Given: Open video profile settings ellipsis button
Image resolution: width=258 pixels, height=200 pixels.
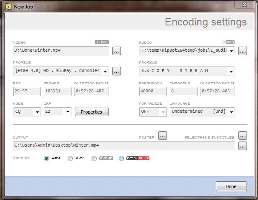Looking at the screenshot, I should pos(117,71).
